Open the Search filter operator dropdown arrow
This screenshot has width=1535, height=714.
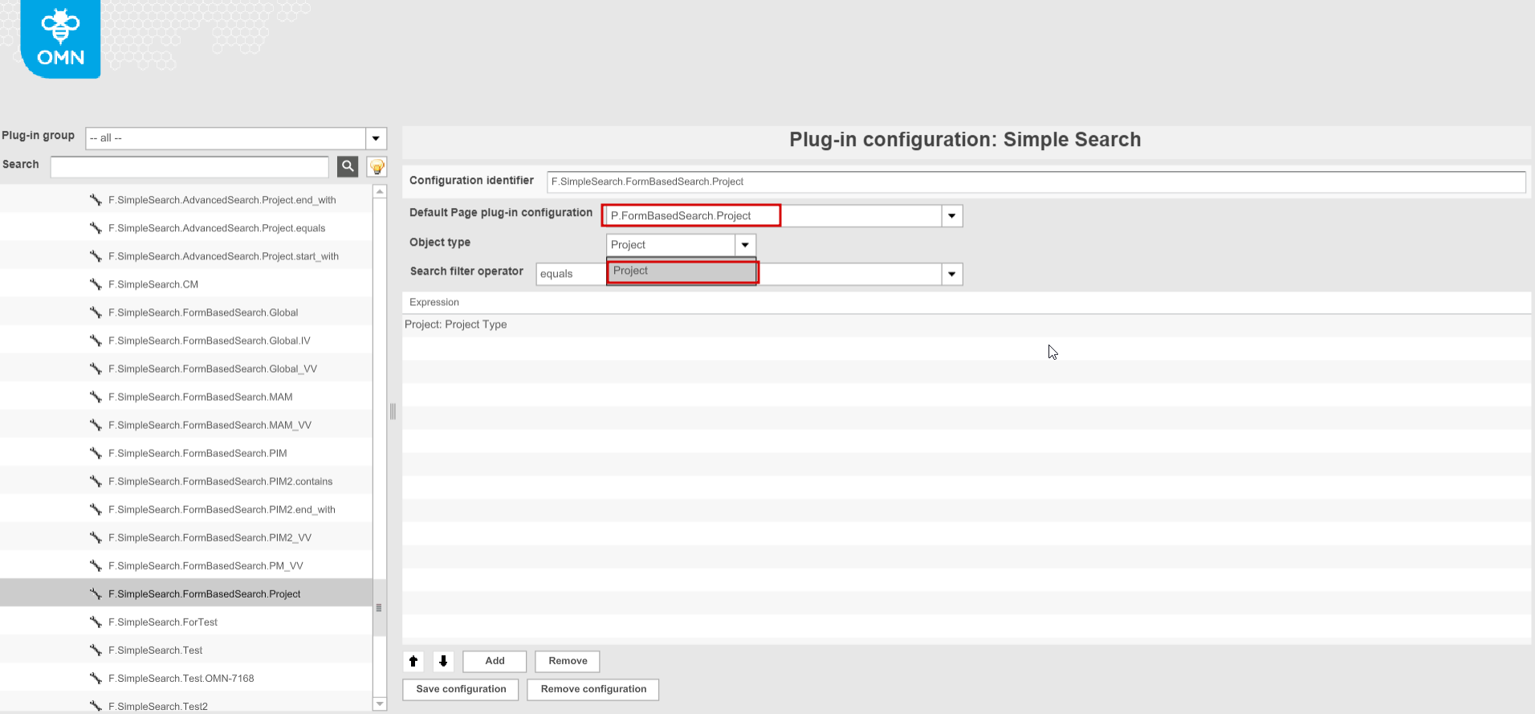[952, 274]
